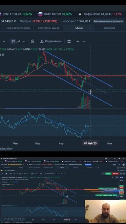Click the Мар label on time axis
Screen dimensions: 126x224
pyautogui.click(x=38, y=143)
